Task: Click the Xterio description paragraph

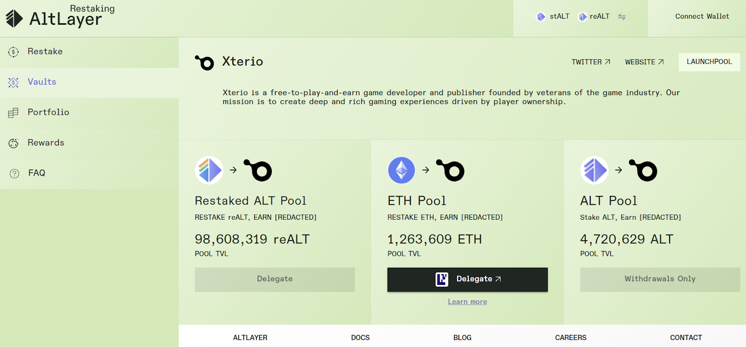Action: [451, 97]
